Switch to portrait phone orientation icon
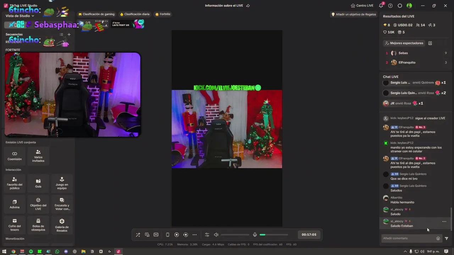 (168, 234)
